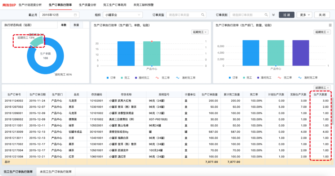Select order row 20151217002
335x176 pixels.
(x=167, y=144)
